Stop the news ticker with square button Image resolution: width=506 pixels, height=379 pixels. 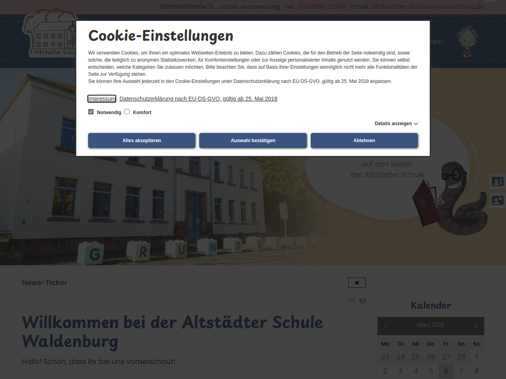(357, 283)
